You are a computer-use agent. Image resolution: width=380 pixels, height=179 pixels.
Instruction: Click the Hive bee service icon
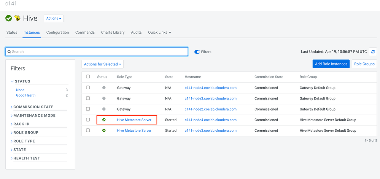(17, 18)
